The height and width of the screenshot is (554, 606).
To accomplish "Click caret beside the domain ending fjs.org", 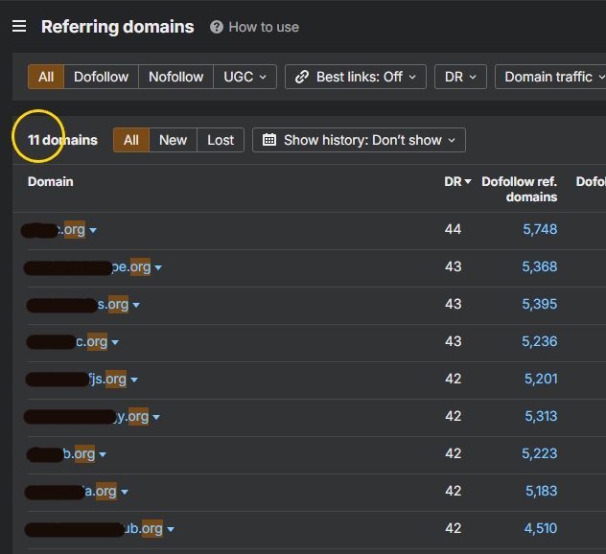I will (x=133, y=380).
